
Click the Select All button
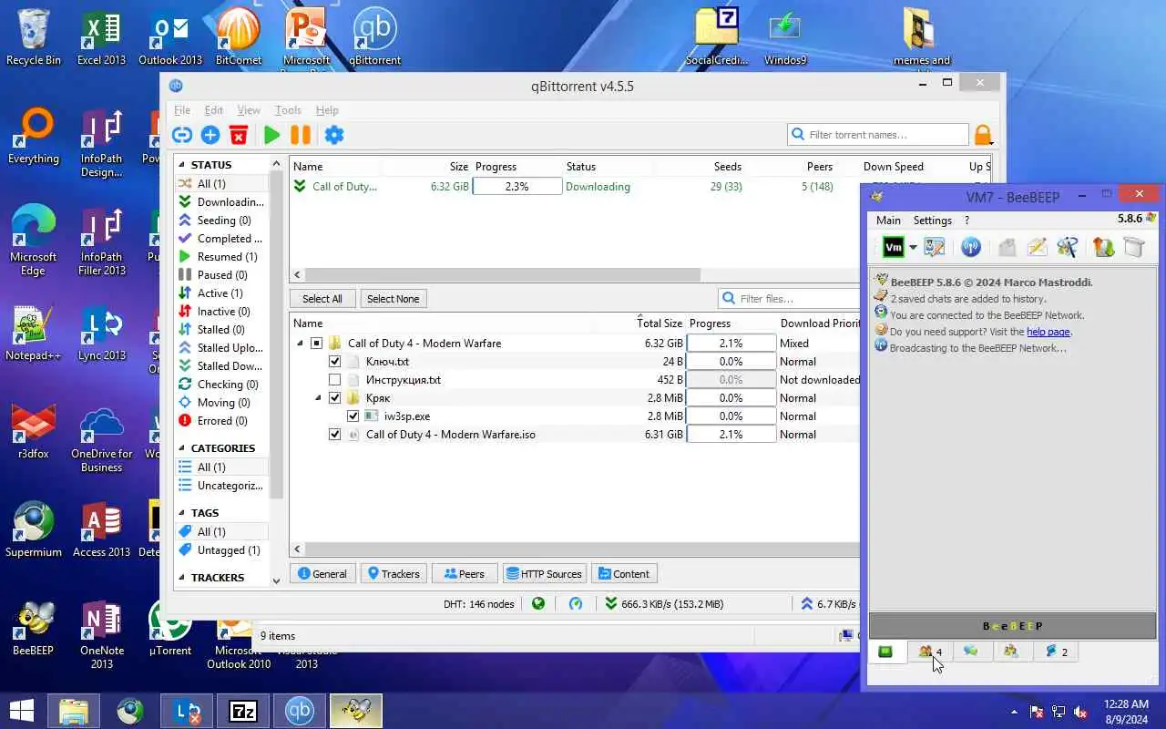click(x=322, y=299)
